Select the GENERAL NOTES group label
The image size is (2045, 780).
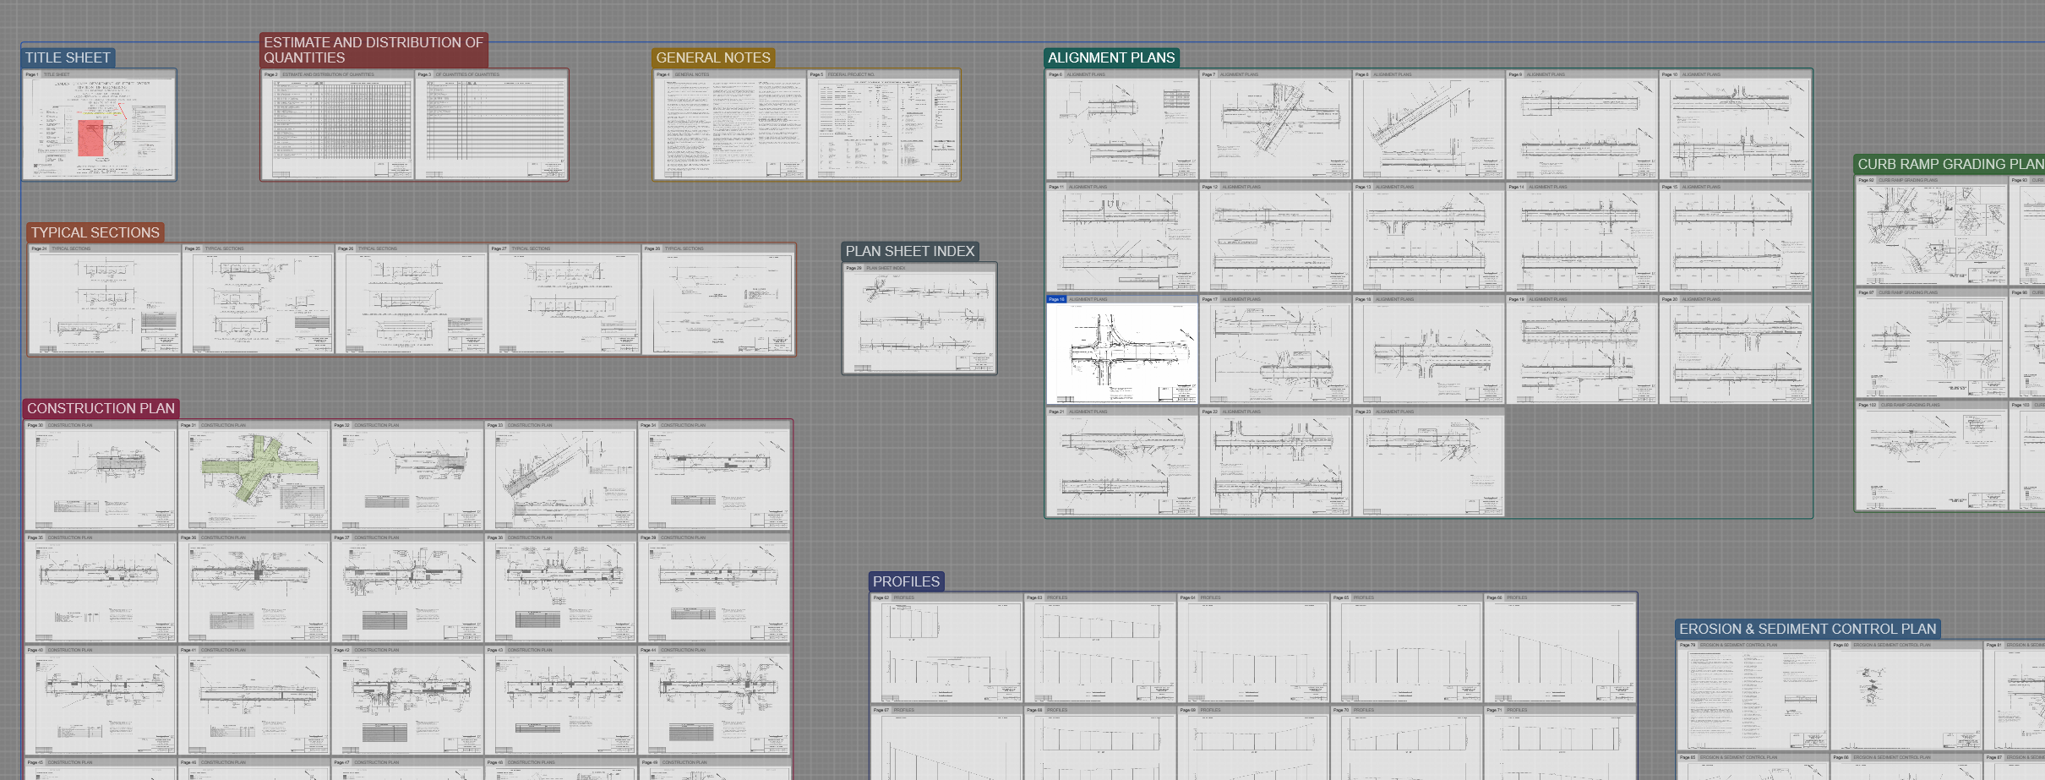click(713, 57)
